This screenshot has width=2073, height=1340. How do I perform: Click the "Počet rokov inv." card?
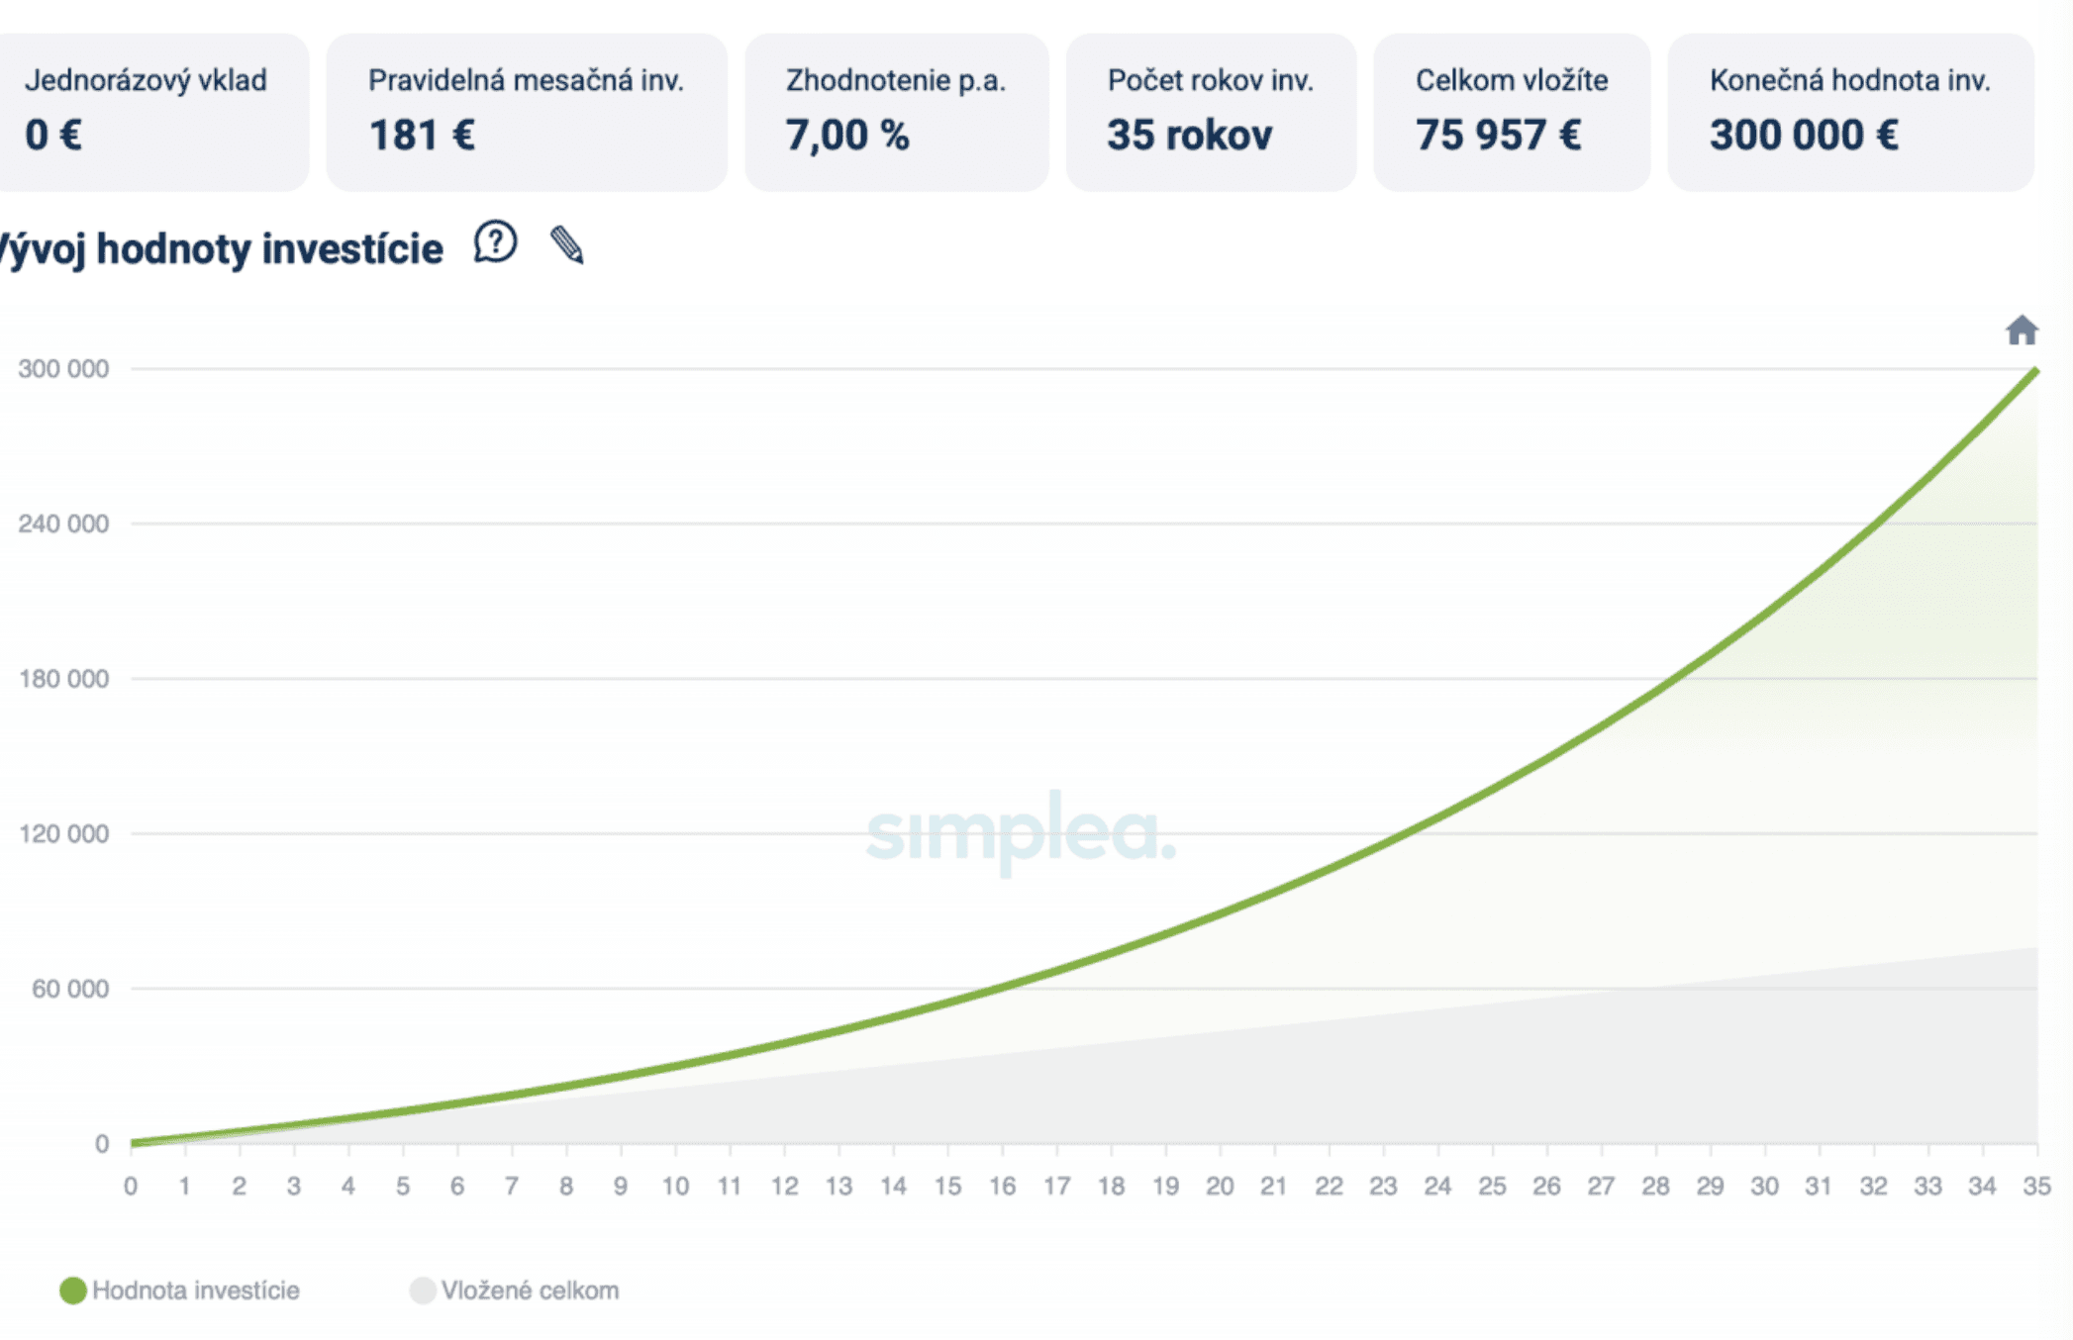click(x=1210, y=111)
